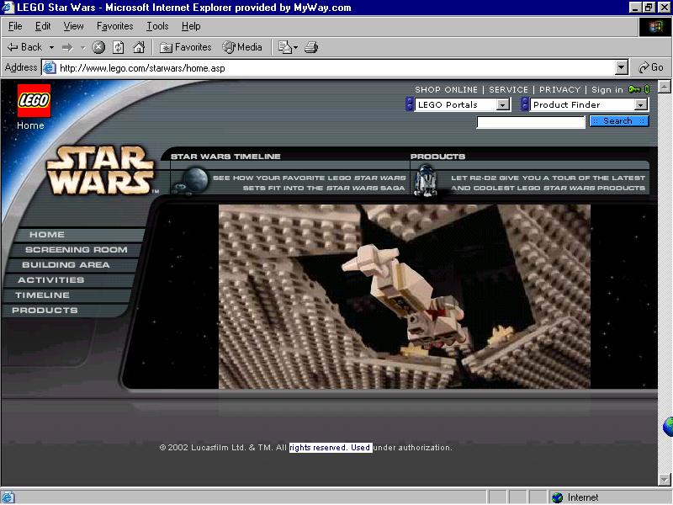Click the vertical scrollbar down arrow

[x=665, y=480]
